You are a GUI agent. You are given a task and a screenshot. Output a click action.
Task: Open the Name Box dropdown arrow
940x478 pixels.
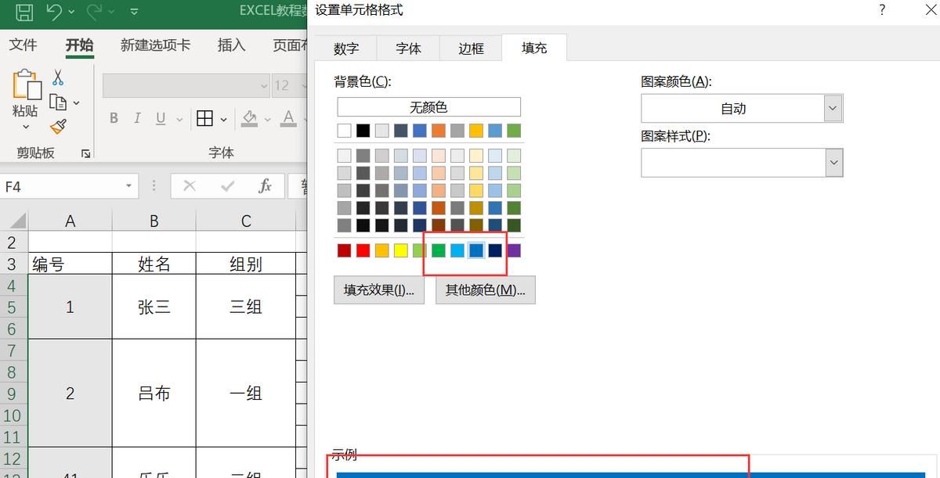128,186
